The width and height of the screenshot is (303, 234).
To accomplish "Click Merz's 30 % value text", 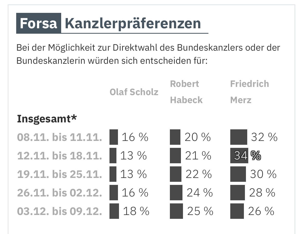I will click(x=263, y=174).
